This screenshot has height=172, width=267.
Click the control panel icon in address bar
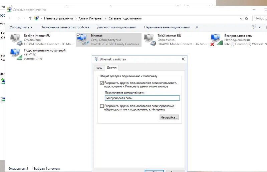(36, 18)
